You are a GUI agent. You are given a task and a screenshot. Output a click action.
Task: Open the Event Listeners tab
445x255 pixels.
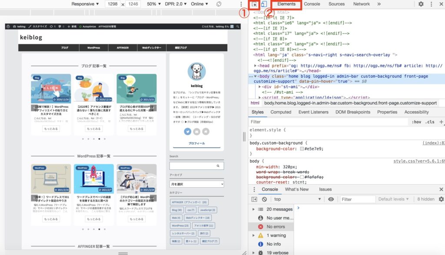coord(313,112)
